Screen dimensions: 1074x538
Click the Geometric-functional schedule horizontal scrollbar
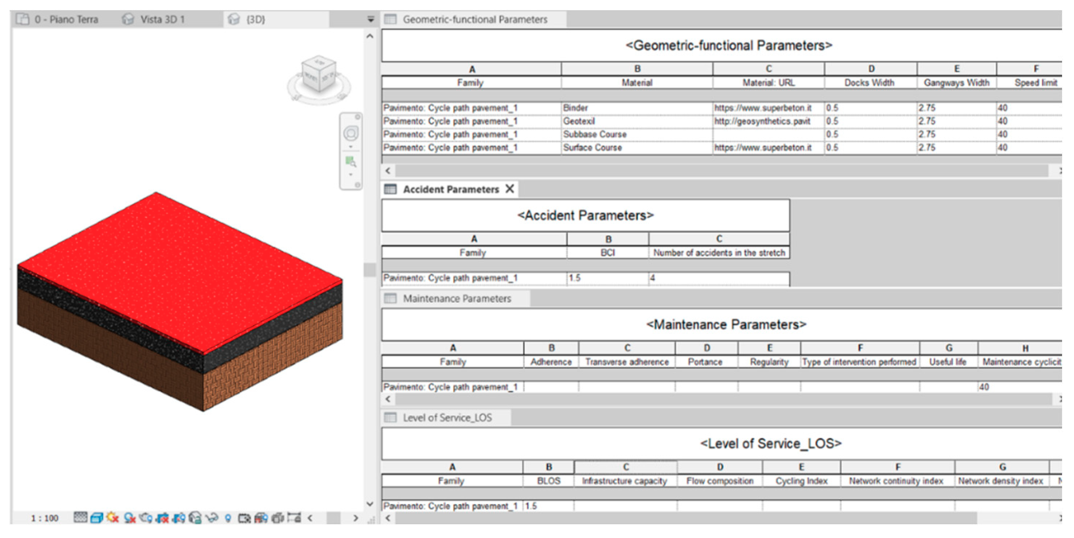click(721, 171)
